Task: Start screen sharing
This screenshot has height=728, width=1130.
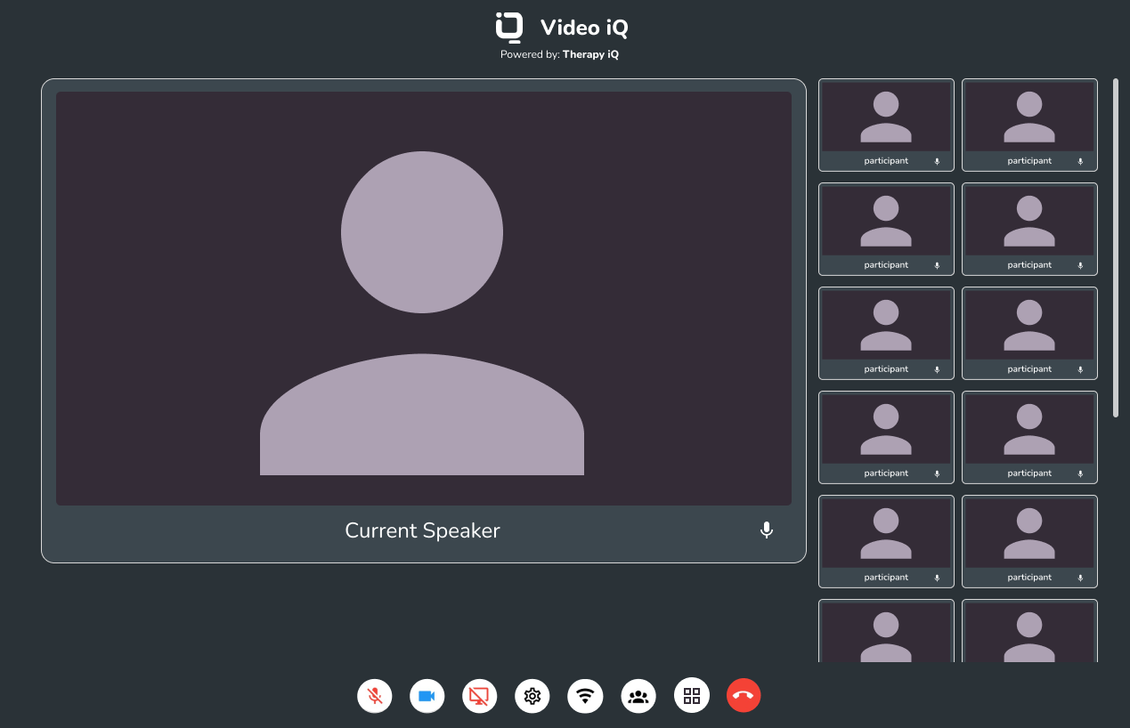Action: (x=479, y=695)
